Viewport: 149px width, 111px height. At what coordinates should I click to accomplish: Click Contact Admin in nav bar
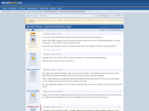coord(44,8)
